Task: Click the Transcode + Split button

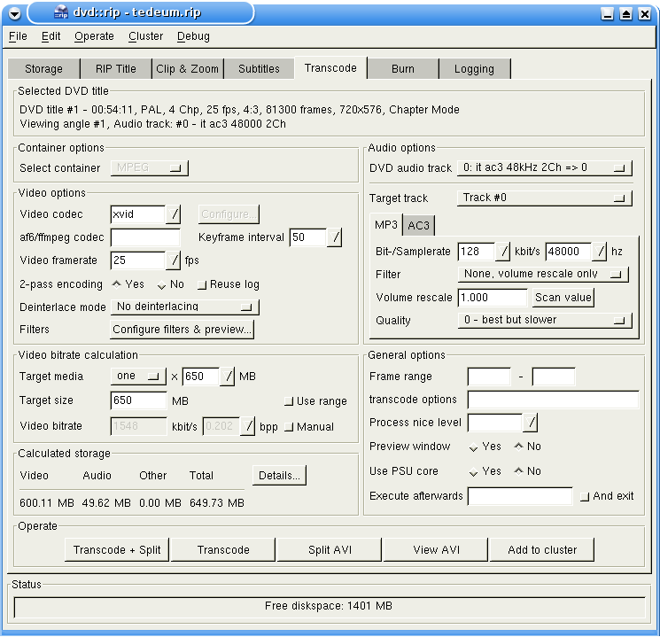Action: click(117, 550)
